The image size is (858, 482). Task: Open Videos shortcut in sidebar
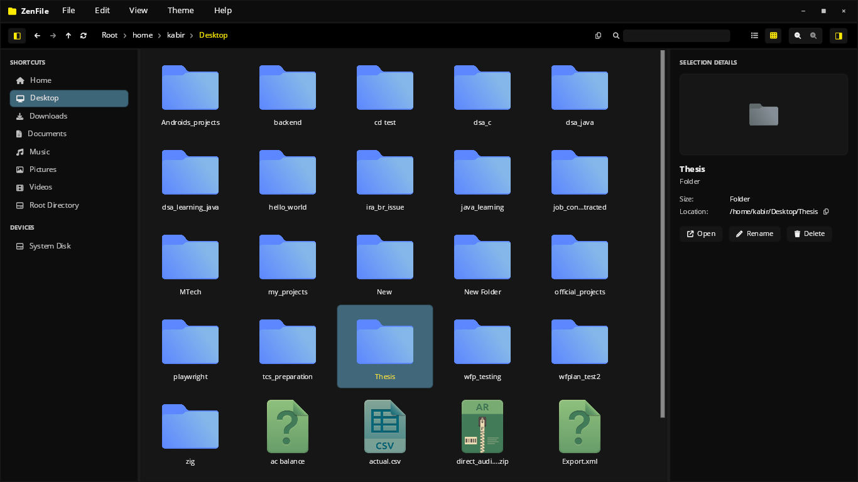pos(69,187)
